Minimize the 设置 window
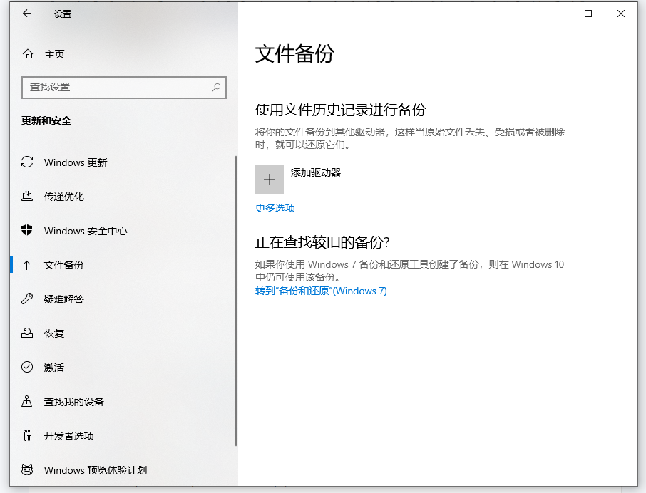This screenshot has height=493, width=646. click(x=555, y=14)
